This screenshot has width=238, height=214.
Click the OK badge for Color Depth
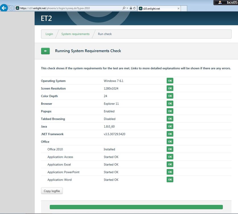pos(170,96)
